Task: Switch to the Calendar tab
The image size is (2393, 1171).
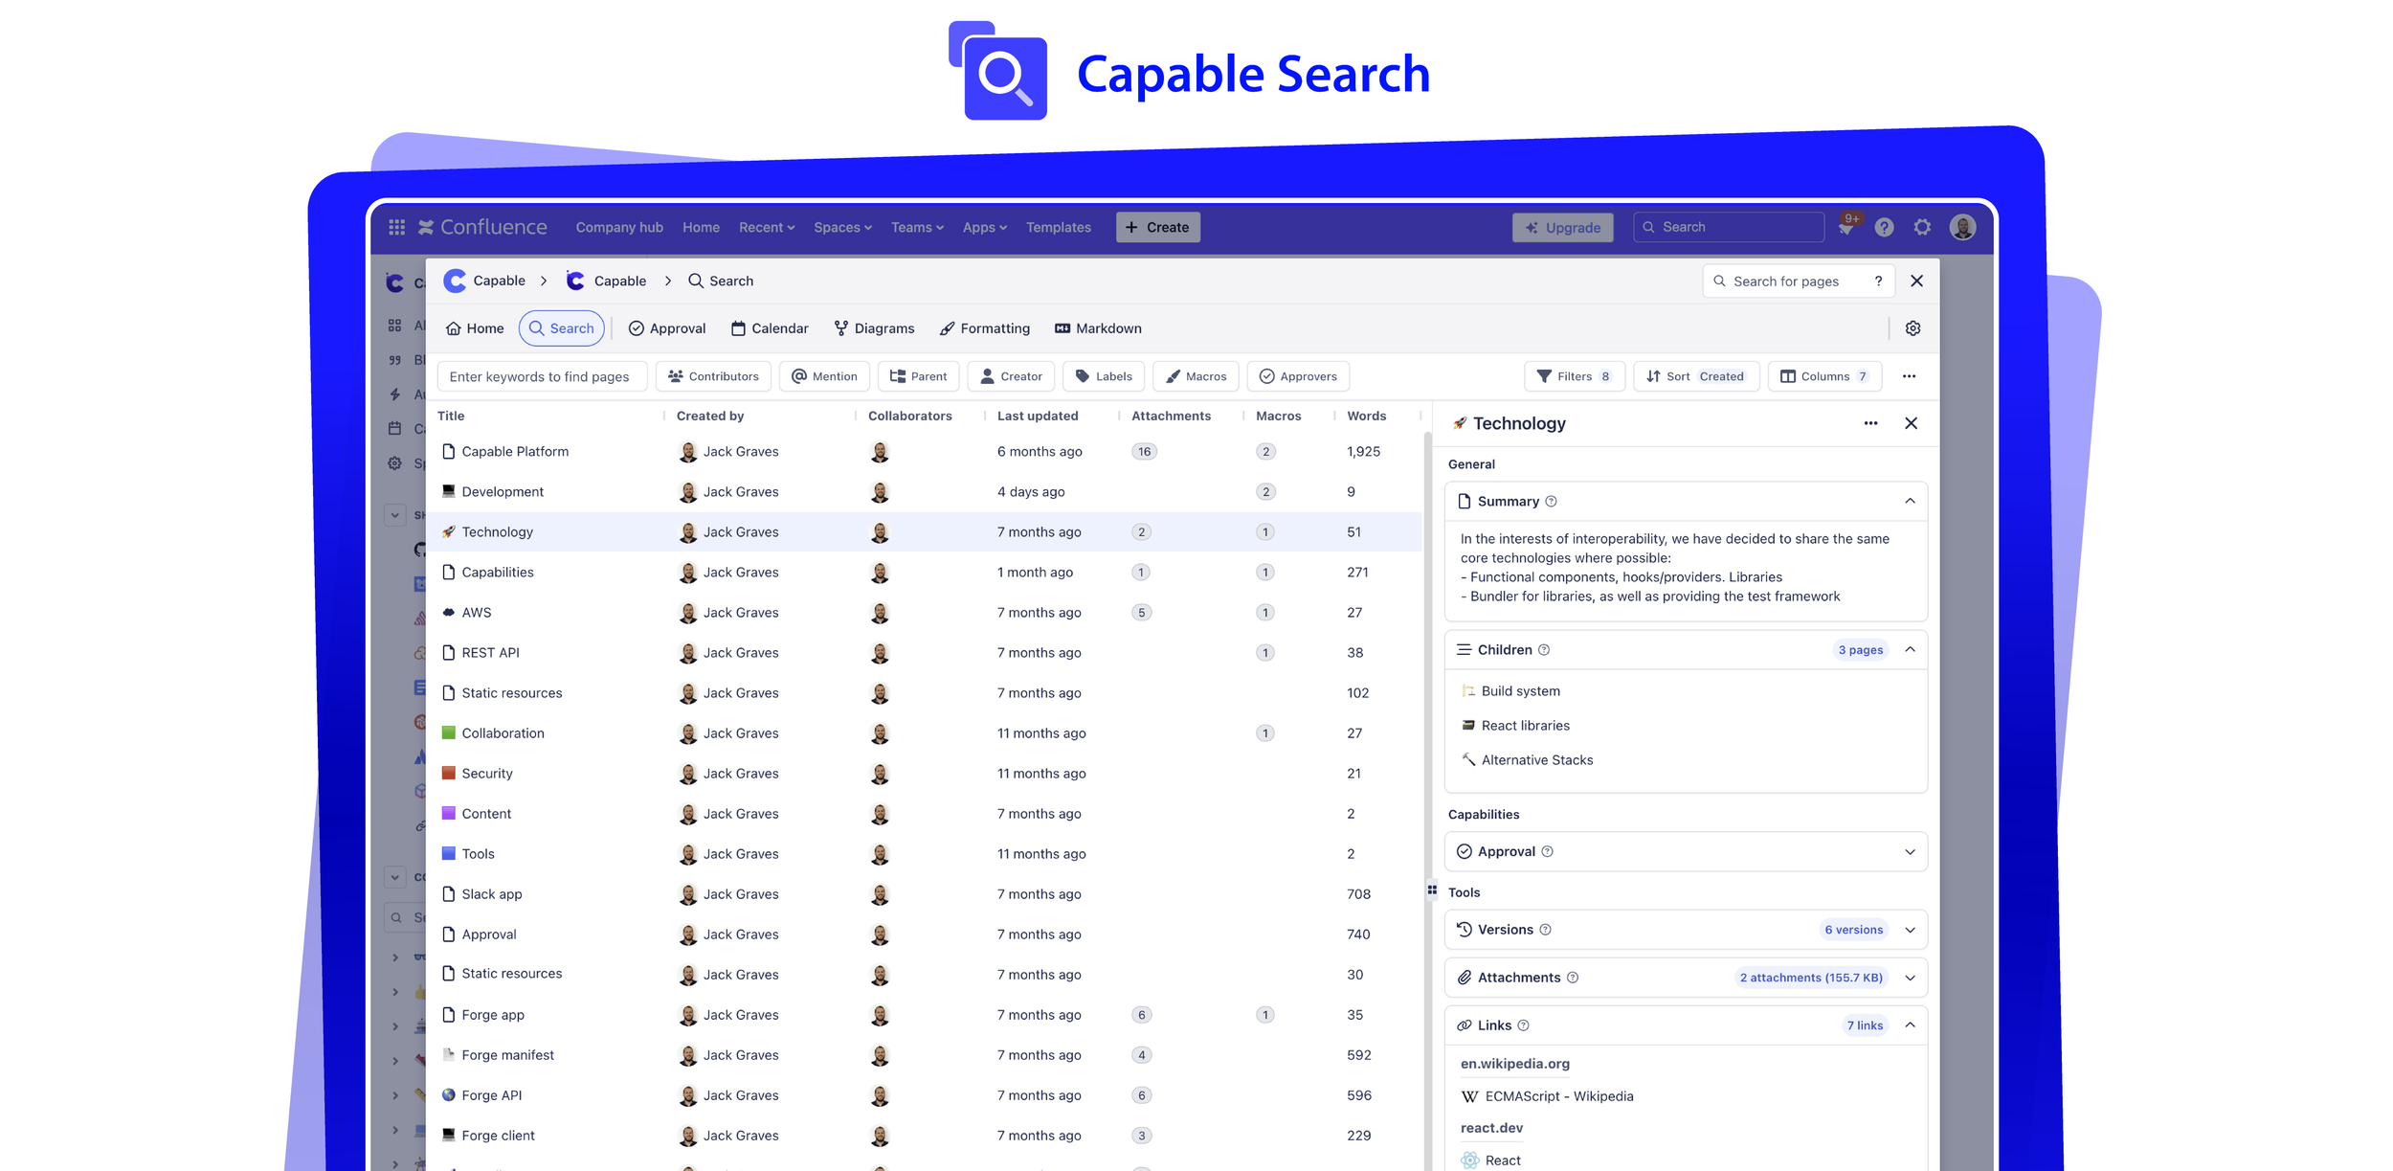Action: 769,328
